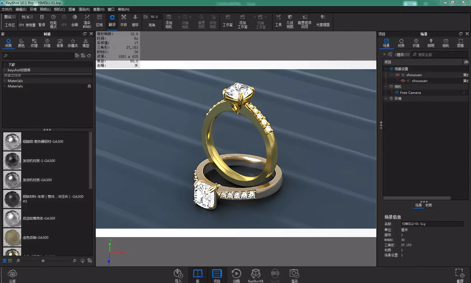471x283 pixels.
Task: Select the 金色后轴-GA300 material thumbnail
Action: [12, 237]
